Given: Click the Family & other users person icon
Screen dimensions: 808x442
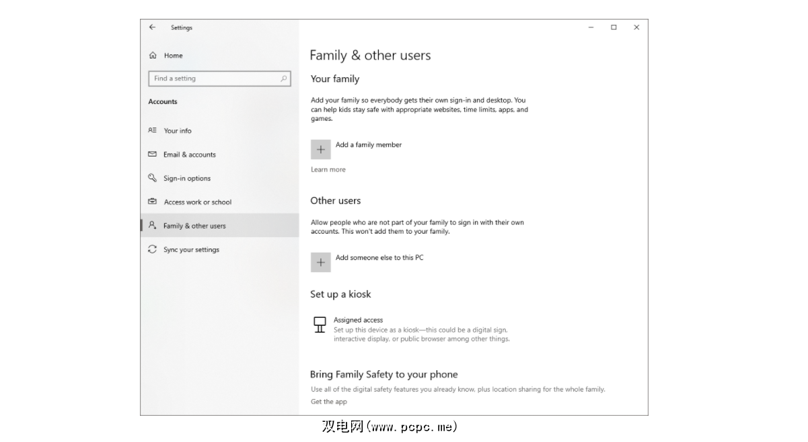Looking at the screenshot, I should pyautogui.click(x=153, y=226).
